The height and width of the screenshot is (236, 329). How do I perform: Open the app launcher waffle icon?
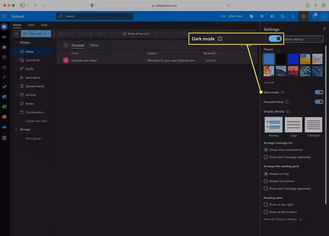pos(4,16)
